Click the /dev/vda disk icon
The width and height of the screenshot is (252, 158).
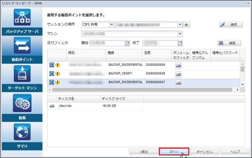coord(52,106)
